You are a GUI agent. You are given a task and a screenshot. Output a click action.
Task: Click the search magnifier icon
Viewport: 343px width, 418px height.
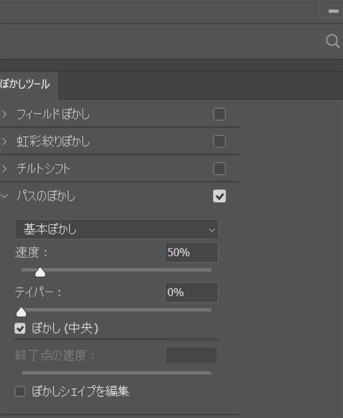[332, 41]
